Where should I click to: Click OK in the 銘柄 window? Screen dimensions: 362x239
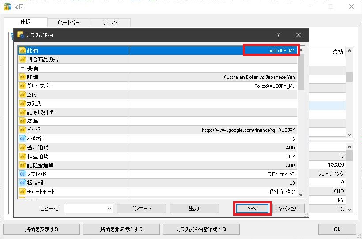[x=337, y=229]
